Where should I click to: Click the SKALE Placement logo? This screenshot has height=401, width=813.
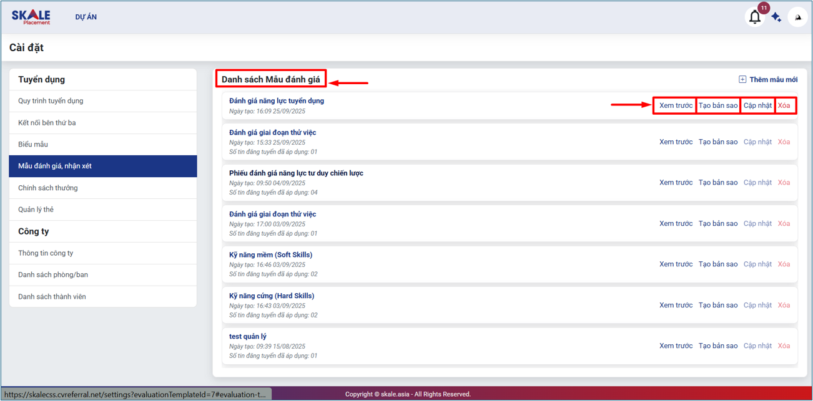tap(31, 17)
